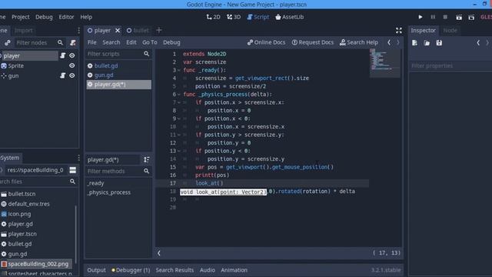
Task: Toggle visibility of Sprite node
Action: [72, 65]
